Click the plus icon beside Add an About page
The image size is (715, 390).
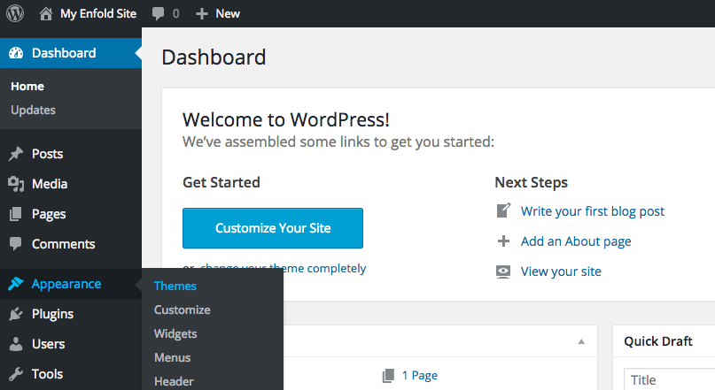click(x=503, y=241)
